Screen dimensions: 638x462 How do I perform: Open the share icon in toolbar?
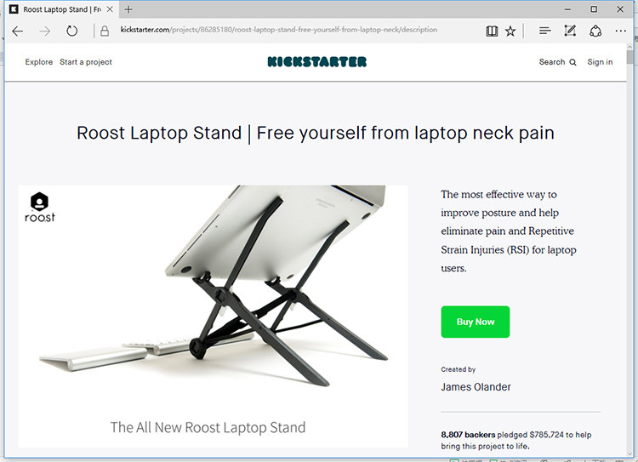click(595, 31)
